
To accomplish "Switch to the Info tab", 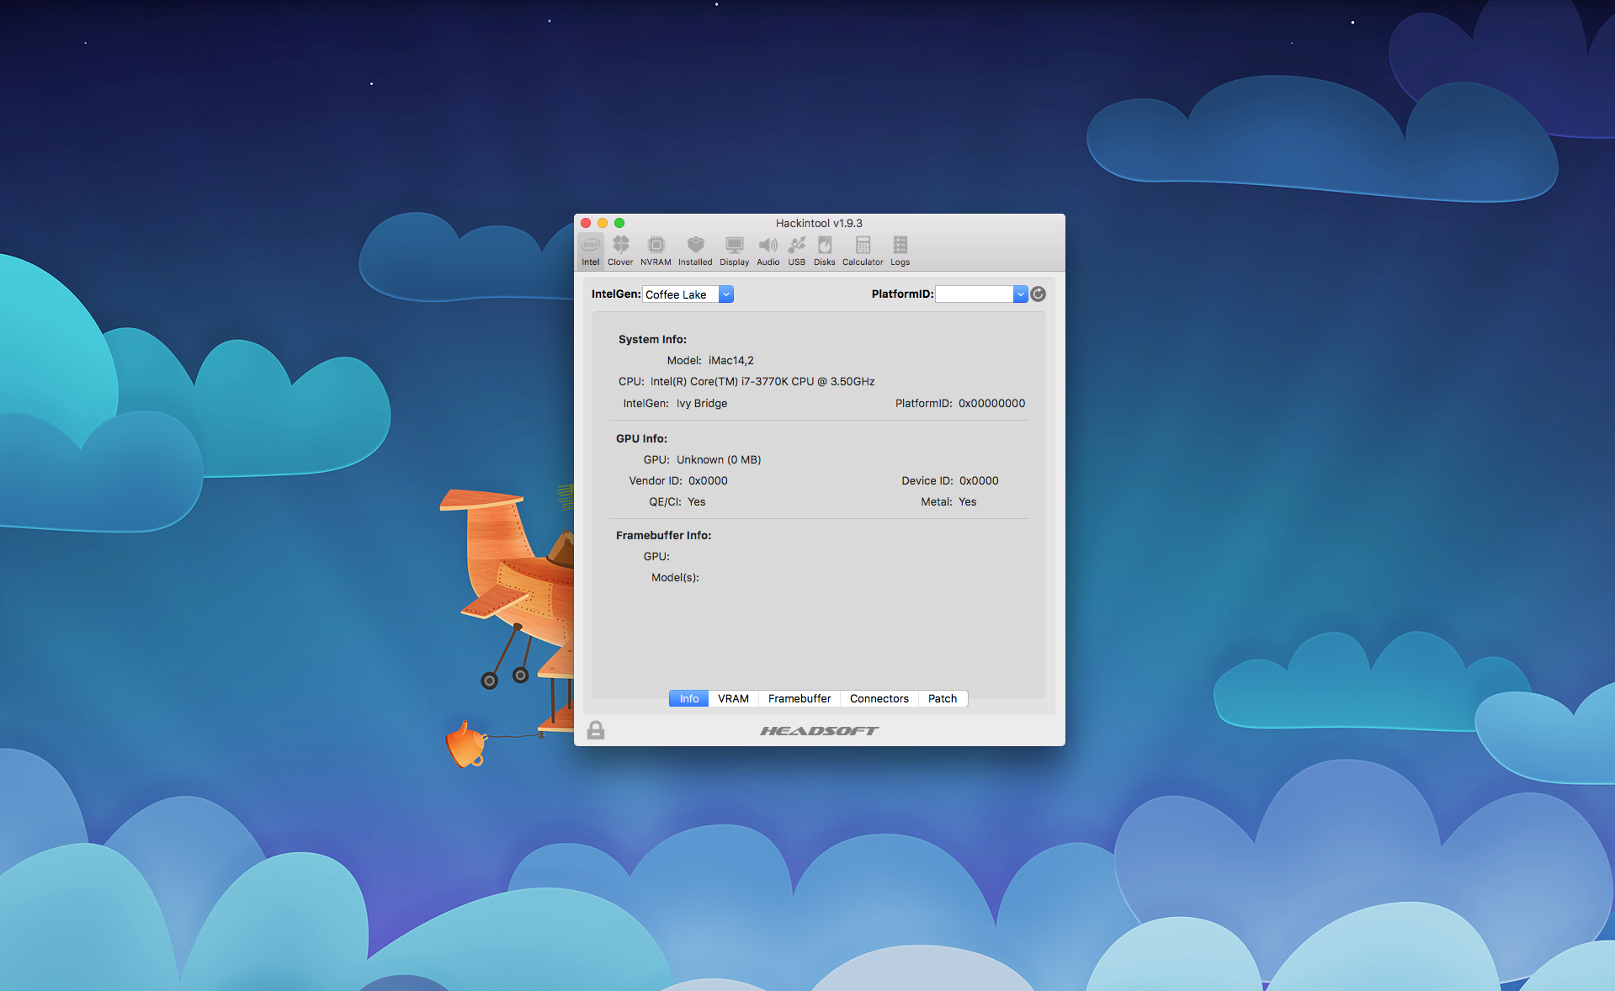I will coord(688,698).
